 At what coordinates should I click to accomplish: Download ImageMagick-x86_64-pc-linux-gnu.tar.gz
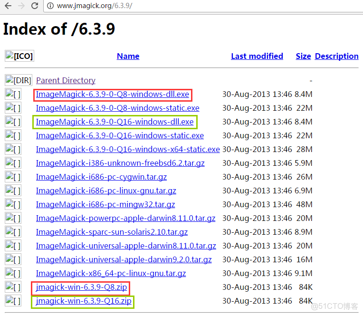[x=111, y=273]
